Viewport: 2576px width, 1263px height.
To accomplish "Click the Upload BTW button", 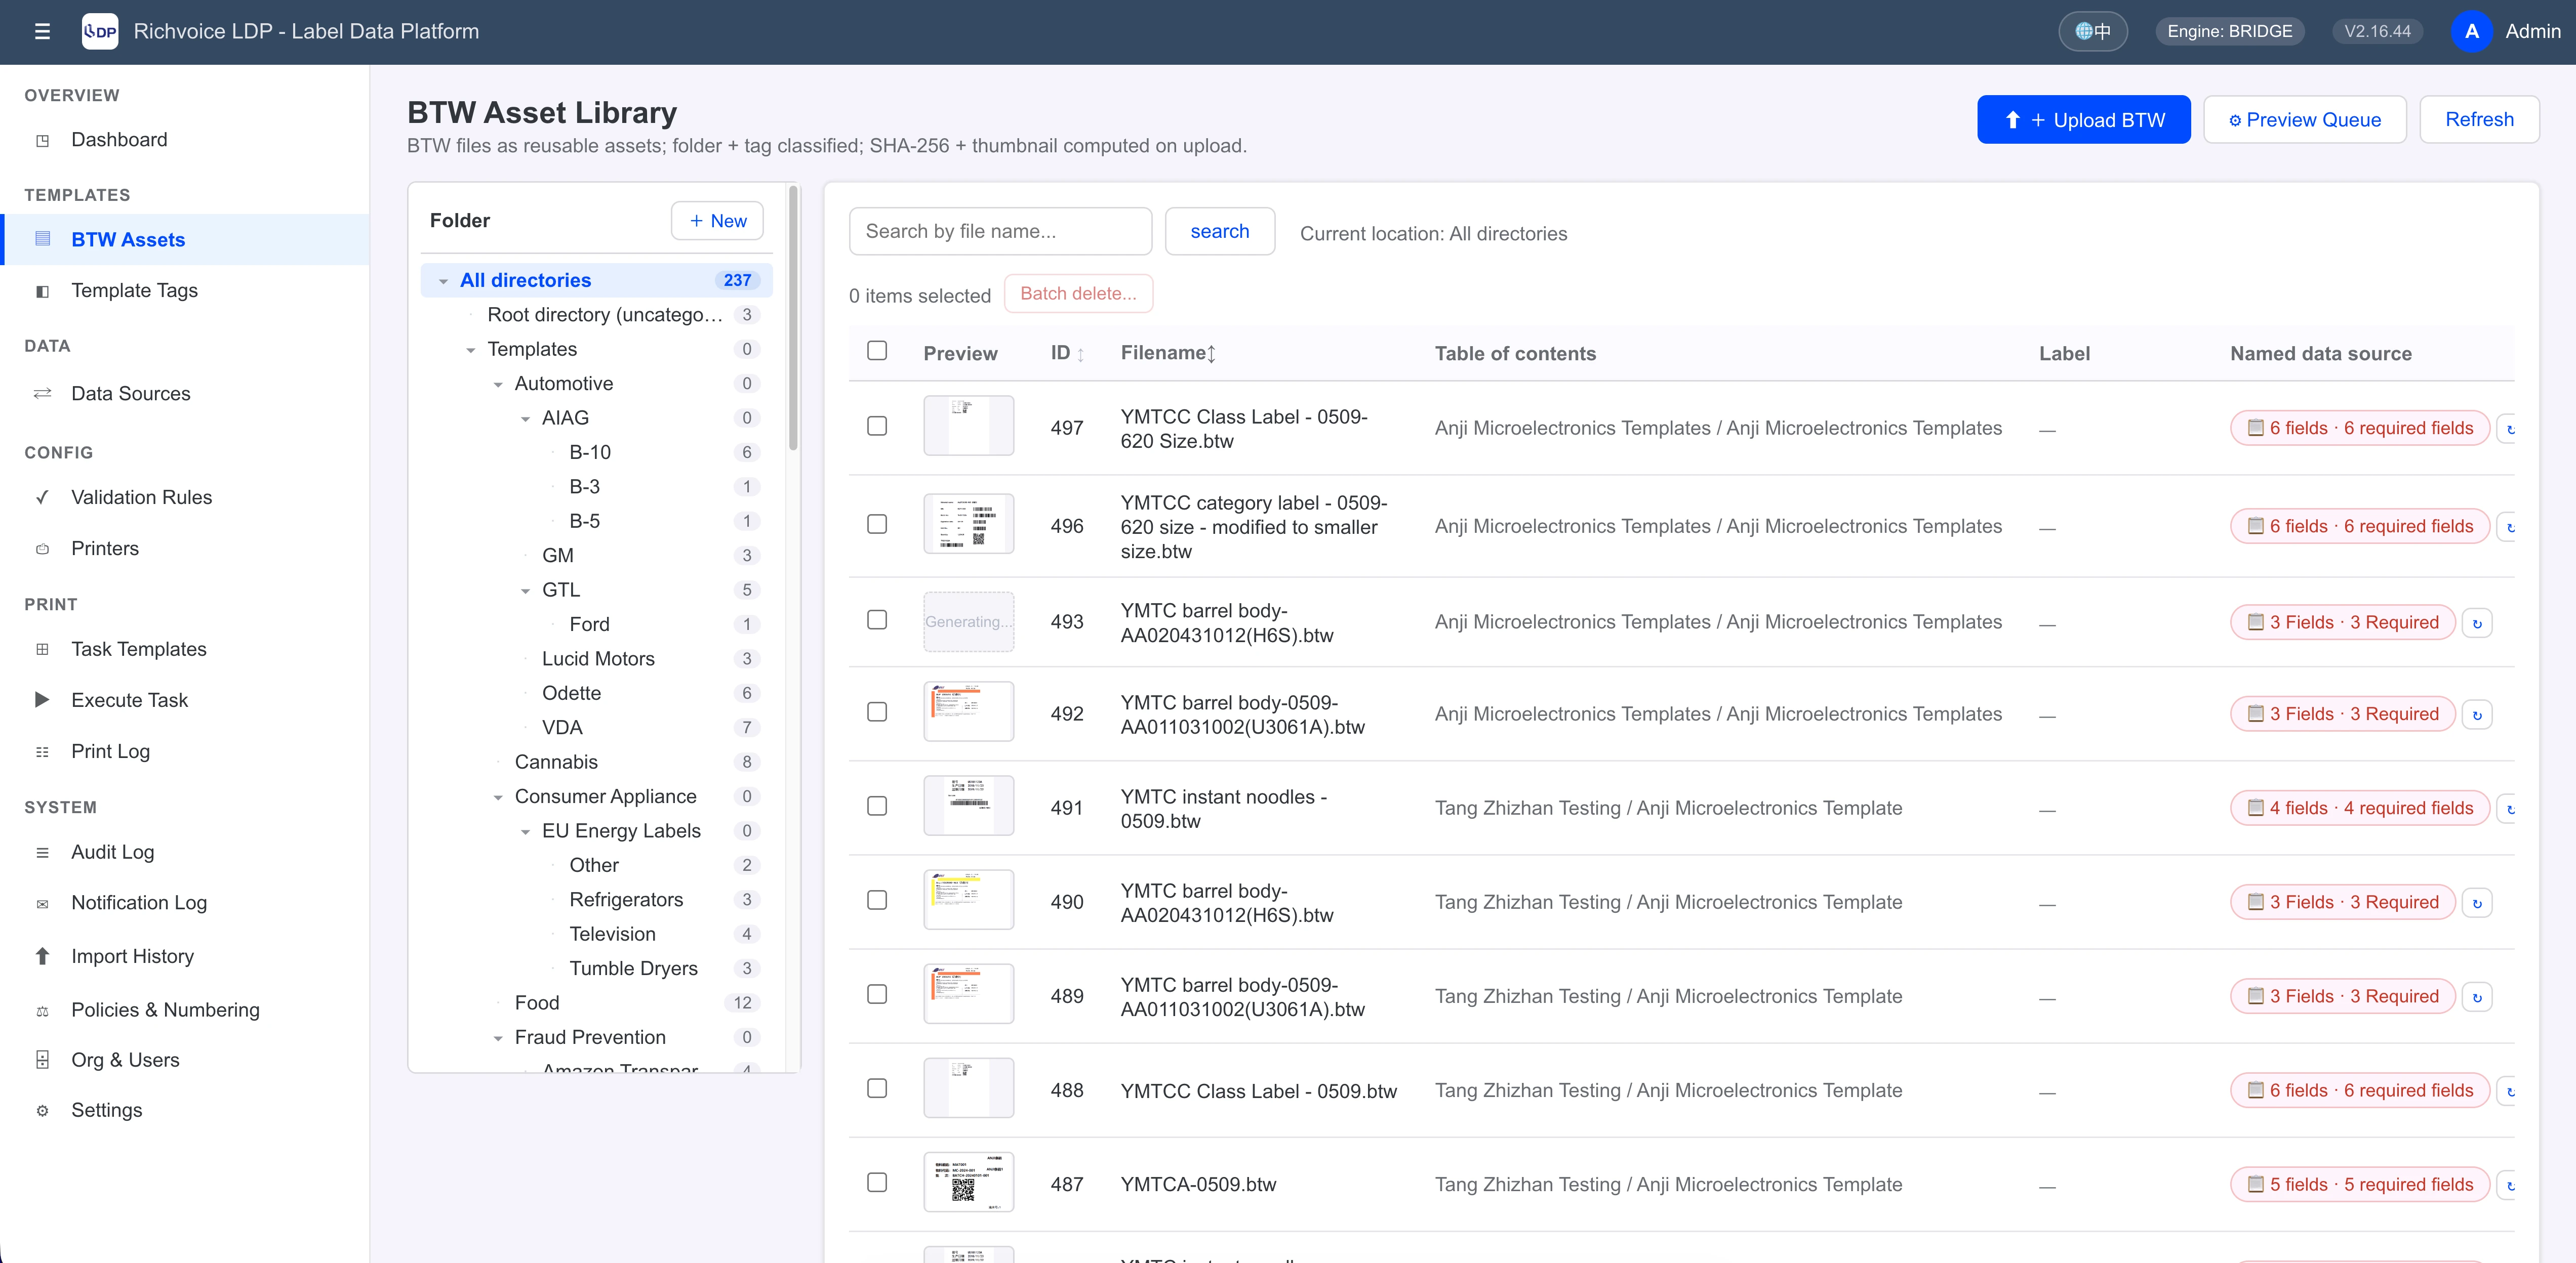I will pos(2083,120).
